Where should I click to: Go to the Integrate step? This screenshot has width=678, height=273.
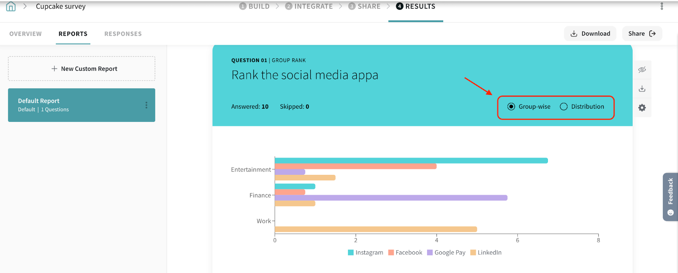[309, 6]
